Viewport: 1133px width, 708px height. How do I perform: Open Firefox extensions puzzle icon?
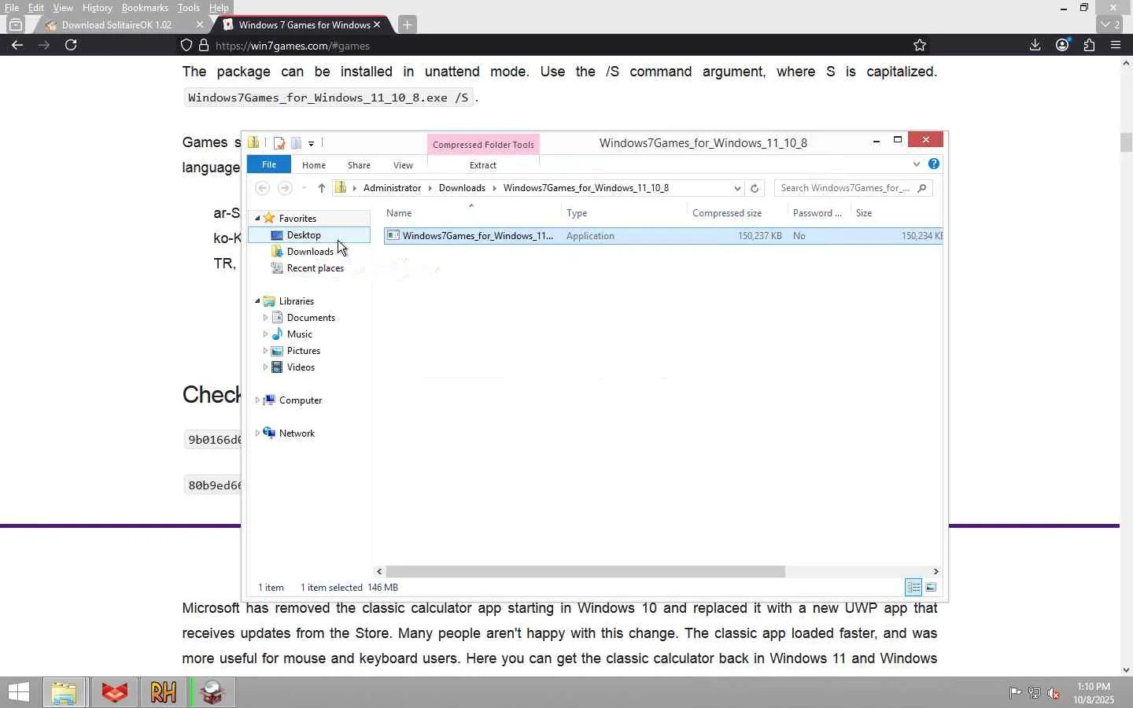point(1089,45)
